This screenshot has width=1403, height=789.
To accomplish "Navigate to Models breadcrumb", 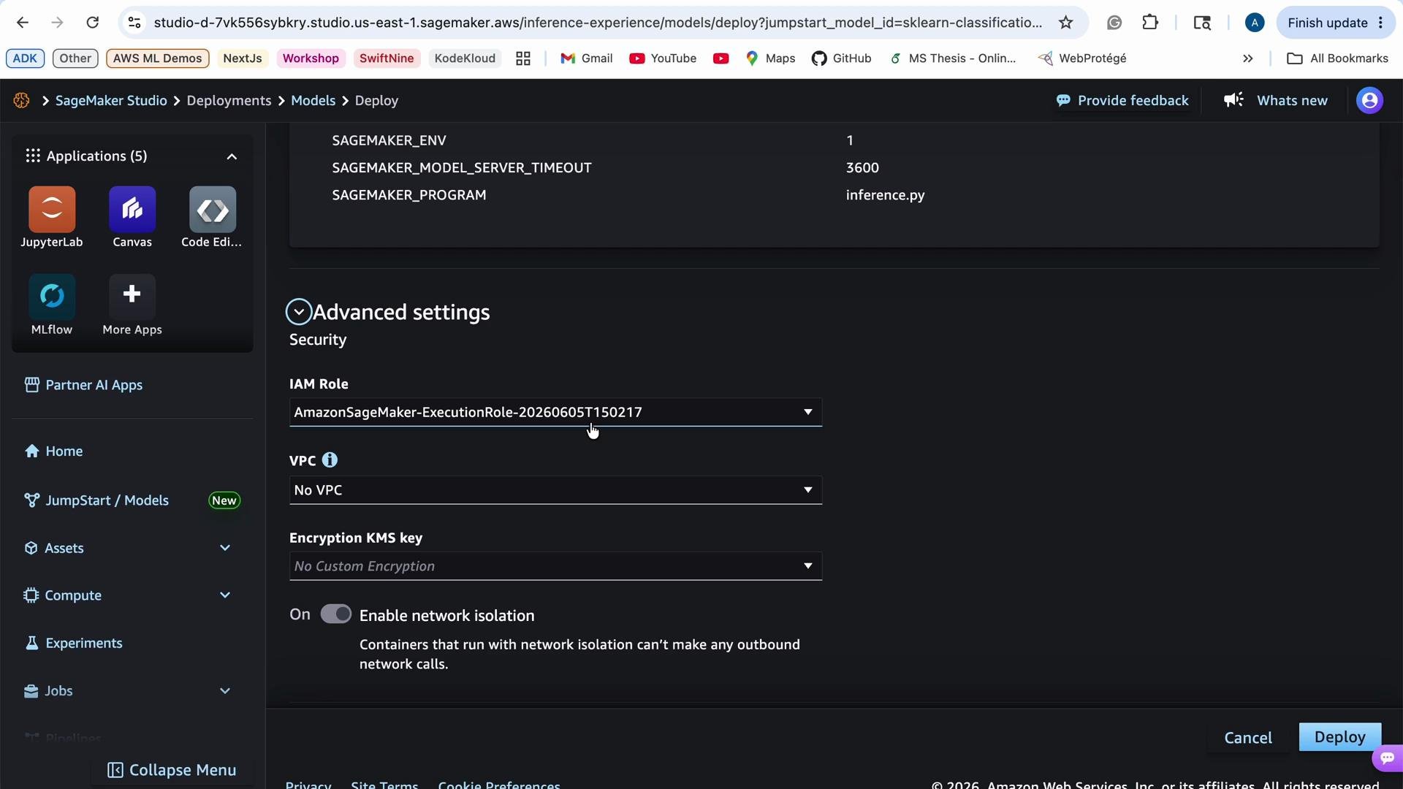I will 313,101.
